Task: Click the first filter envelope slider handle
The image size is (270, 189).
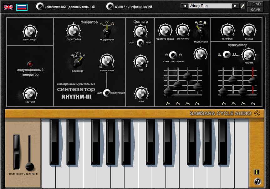Action: (x=168, y=92)
